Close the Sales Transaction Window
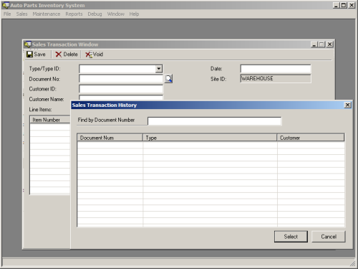Image resolution: width=358 pixels, height=269 pixels. (x=330, y=44)
